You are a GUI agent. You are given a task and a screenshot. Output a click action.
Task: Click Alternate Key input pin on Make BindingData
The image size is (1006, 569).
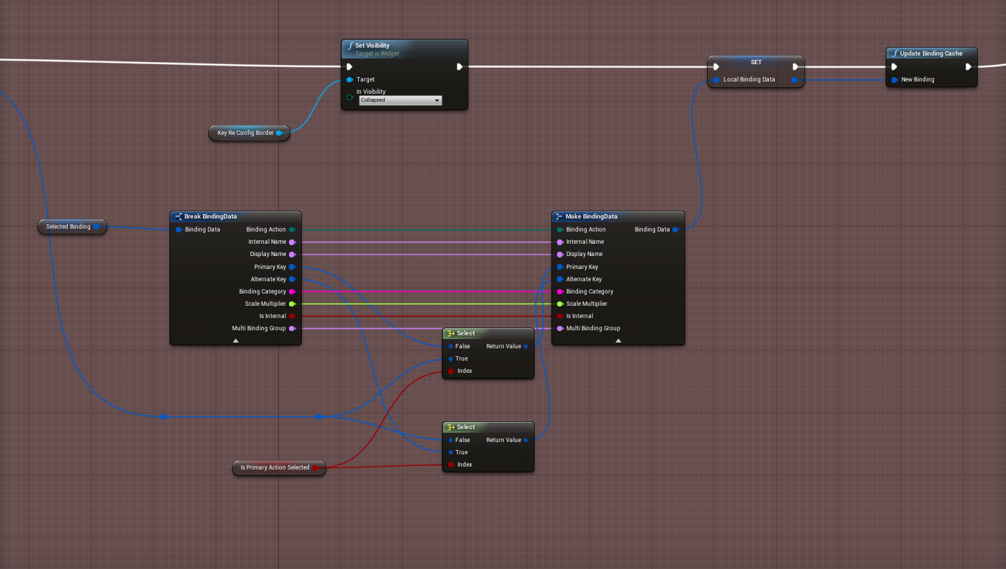tap(560, 279)
